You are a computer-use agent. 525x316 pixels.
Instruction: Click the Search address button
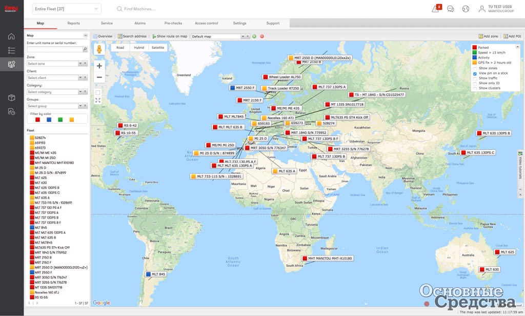tap(132, 36)
